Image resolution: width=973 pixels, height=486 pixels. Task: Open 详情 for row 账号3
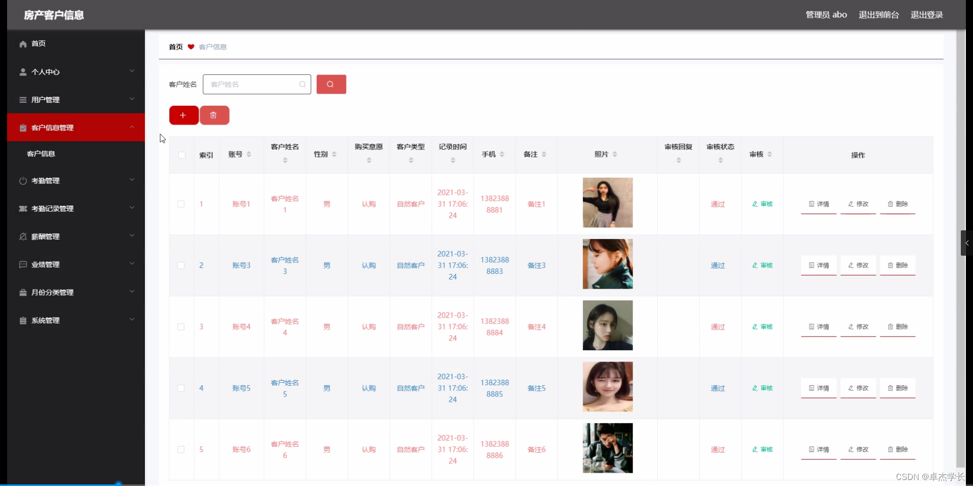(819, 266)
